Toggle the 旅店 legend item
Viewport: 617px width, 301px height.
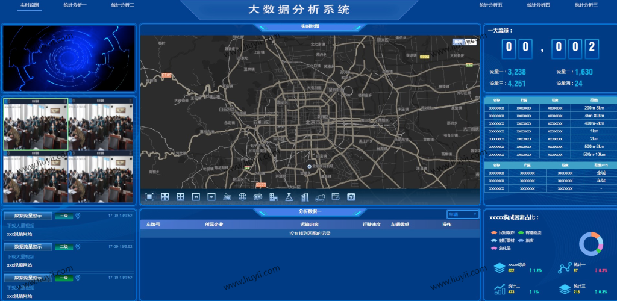point(525,240)
